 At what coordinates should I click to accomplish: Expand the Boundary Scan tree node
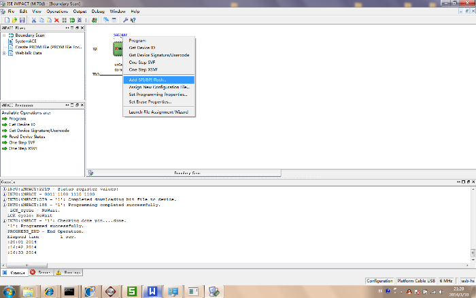(x=4, y=35)
